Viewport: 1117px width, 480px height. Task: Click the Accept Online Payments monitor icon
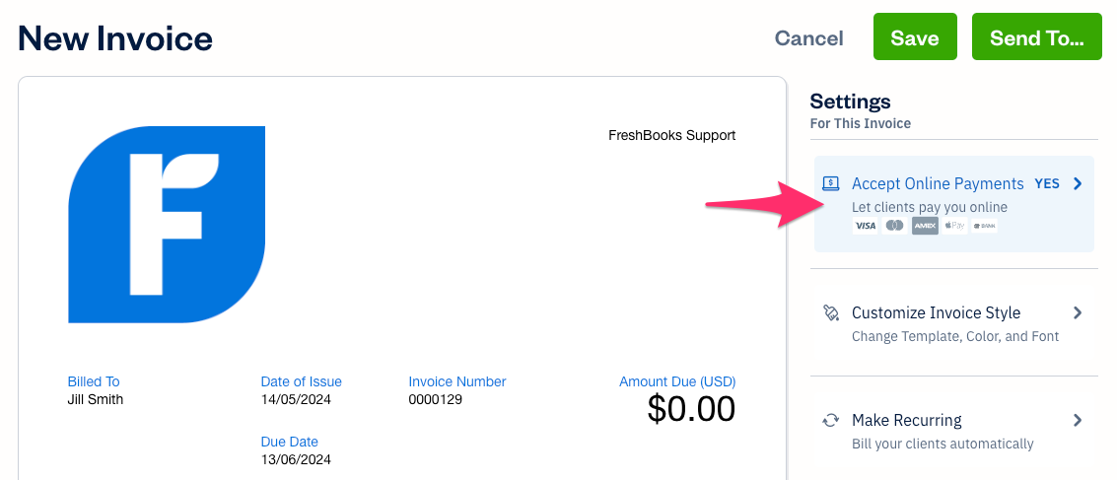click(x=830, y=183)
